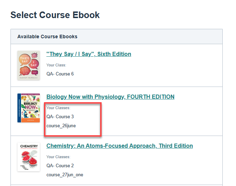This screenshot has width=236, height=186.
Task: Click "Your Classes:" label under Chemistry
Action: point(58,157)
